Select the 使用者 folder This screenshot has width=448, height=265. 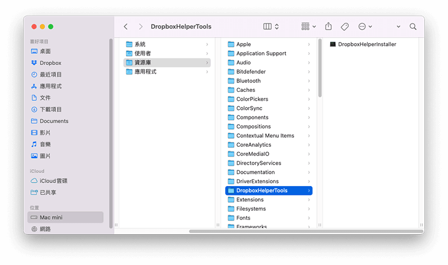(x=167, y=53)
